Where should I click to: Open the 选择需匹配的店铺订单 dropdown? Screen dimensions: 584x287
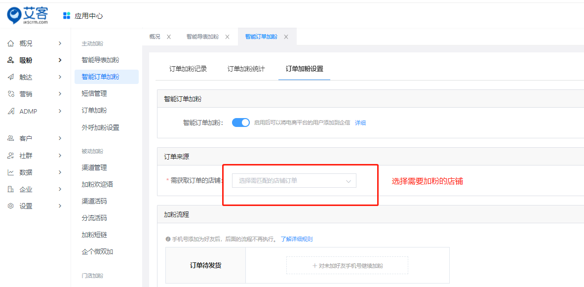(x=294, y=181)
